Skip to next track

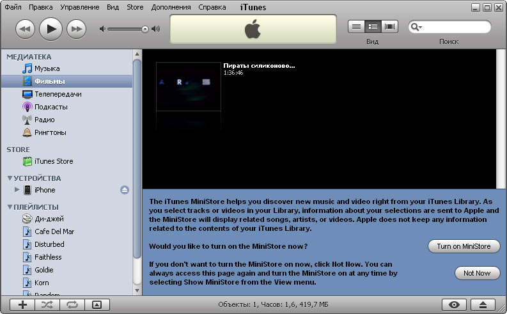[76, 29]
